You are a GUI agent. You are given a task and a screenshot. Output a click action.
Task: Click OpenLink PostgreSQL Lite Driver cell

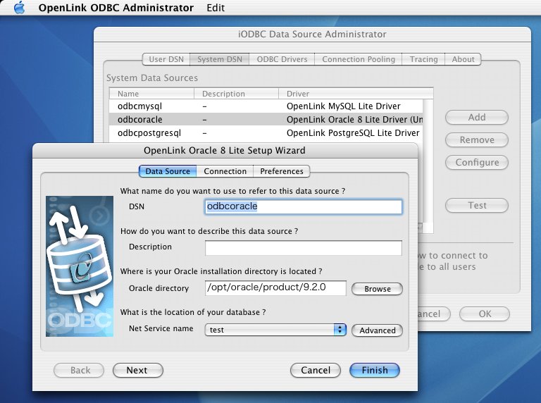(x=353, y=133)
